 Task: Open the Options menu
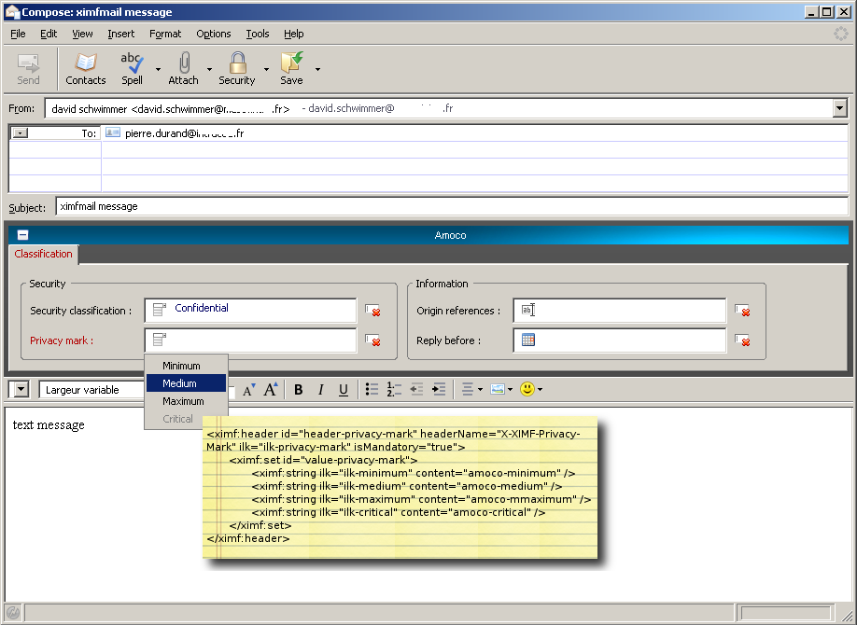tap(213, 34)
